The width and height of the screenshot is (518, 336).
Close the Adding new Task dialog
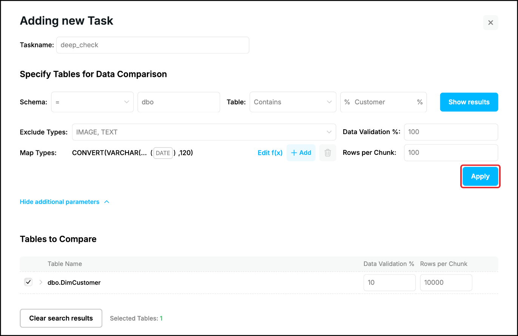click(490, 23)
